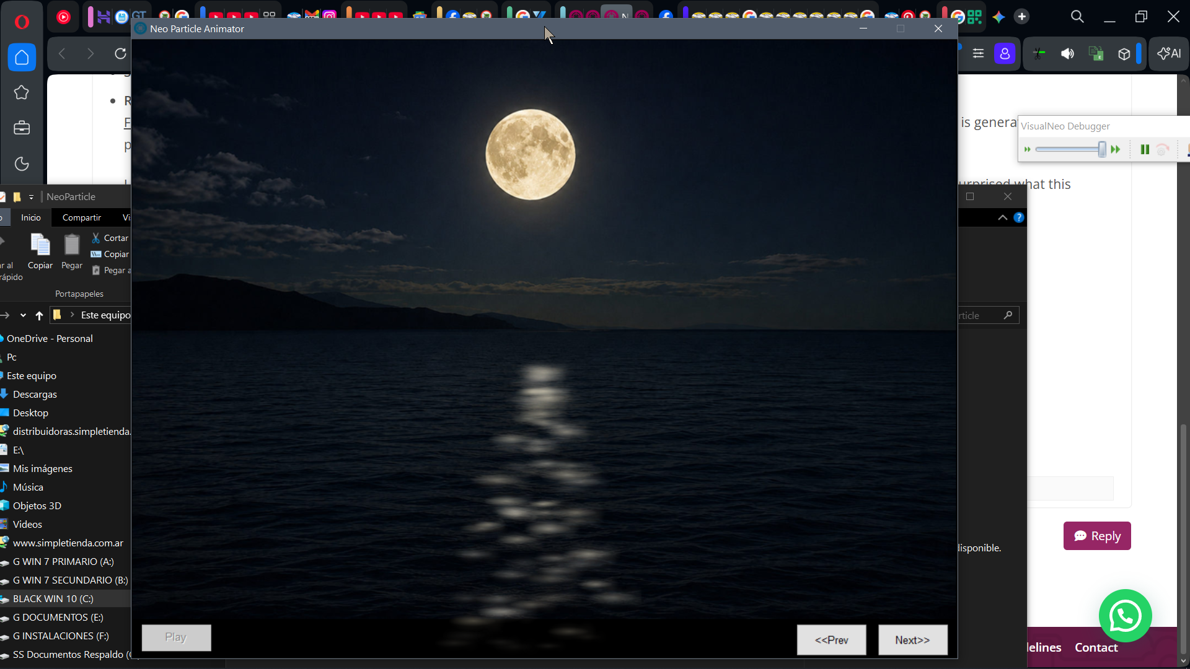
Task: Go forward with the browser forward arrow
Action: click(x=90, y=54)
